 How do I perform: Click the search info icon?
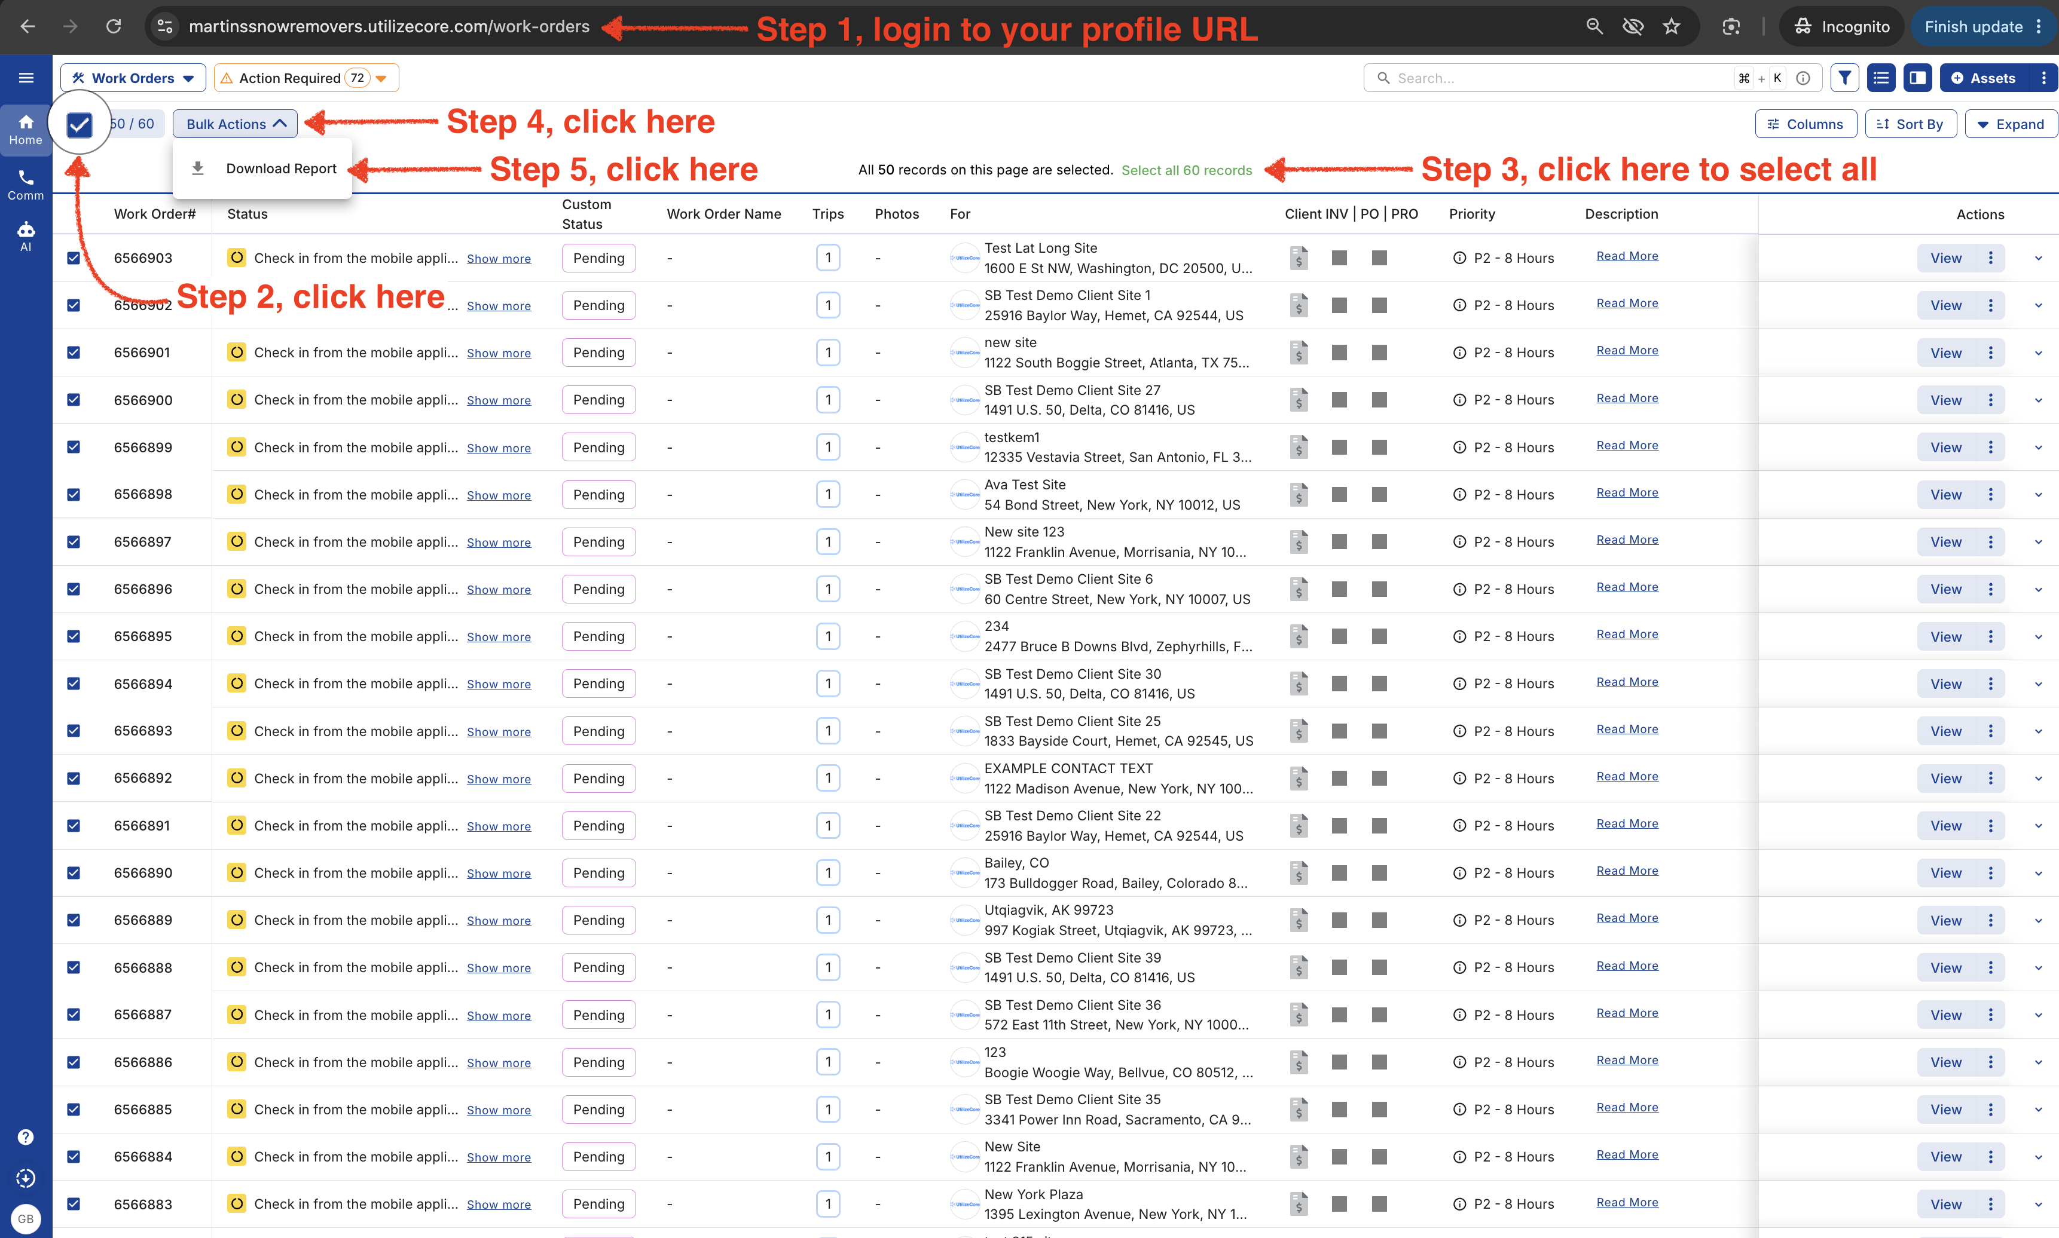(x=1803, y=78)
